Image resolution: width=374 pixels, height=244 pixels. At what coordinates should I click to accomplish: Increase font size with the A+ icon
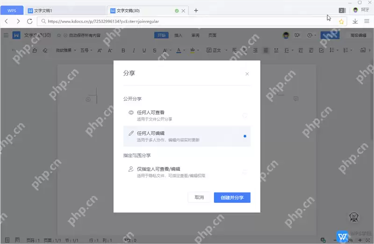[x=100, y=50]
